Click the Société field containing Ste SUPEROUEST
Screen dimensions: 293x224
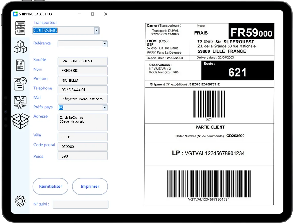[x=83, y=61]
